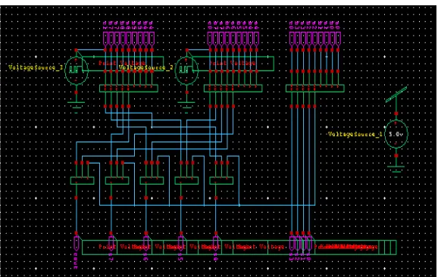The image size is (441, 277).
Task: Click the VoltageSource_2 label
Action: 146,67
